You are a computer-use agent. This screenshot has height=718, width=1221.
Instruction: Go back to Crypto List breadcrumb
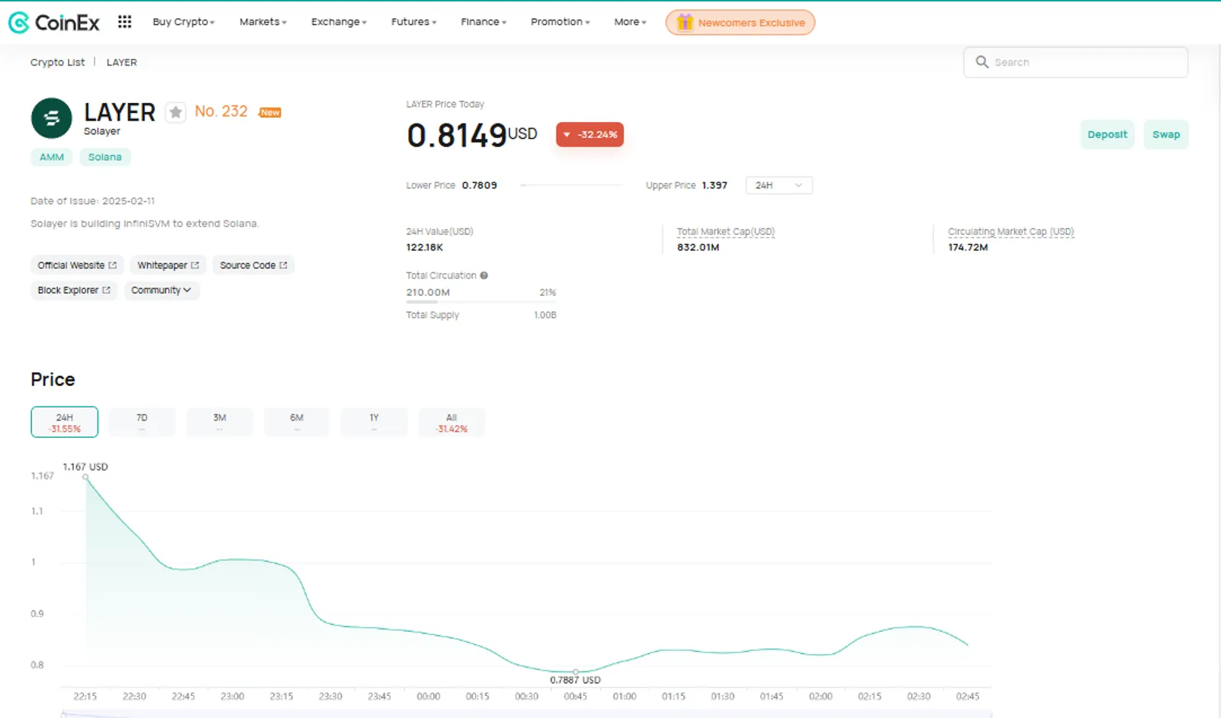pos(57,63)
